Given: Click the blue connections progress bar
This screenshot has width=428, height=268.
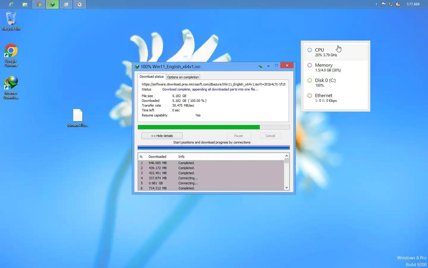Looking at the screenshot, I should click(x=213, y=148).
